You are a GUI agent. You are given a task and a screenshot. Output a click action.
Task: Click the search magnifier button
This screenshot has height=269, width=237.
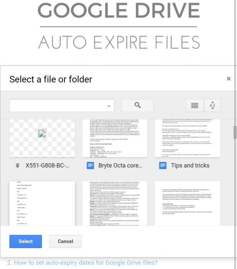pyautogui.click(x=137, y=105)
